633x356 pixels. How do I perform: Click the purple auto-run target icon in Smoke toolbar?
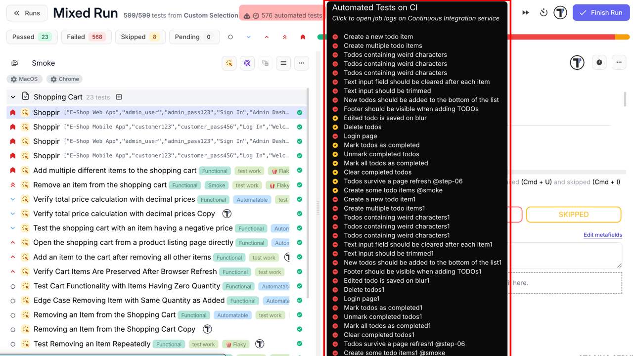[247, 63]
